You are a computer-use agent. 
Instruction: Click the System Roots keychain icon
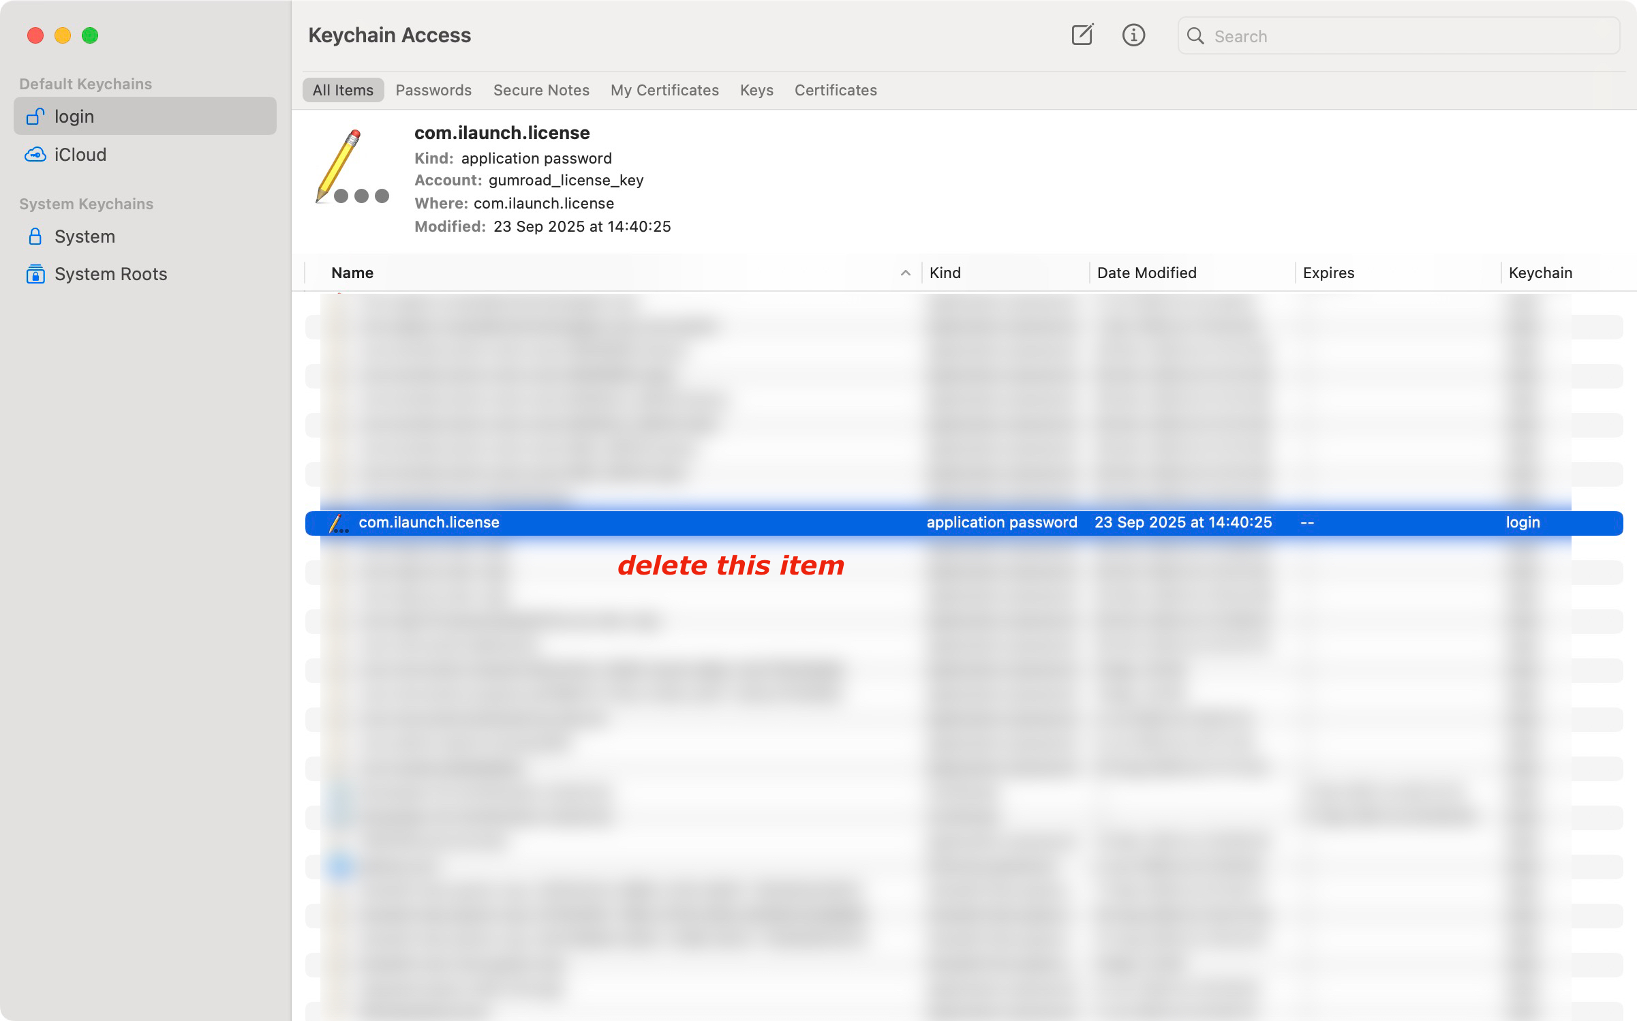(35, 274)
